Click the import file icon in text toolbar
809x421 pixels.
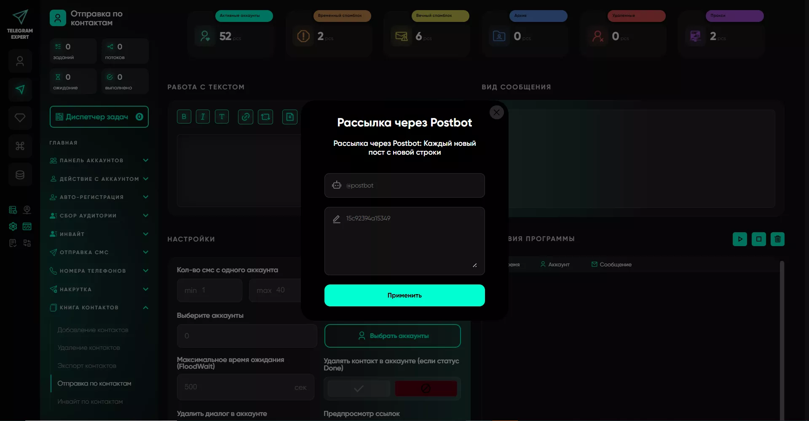290,117
